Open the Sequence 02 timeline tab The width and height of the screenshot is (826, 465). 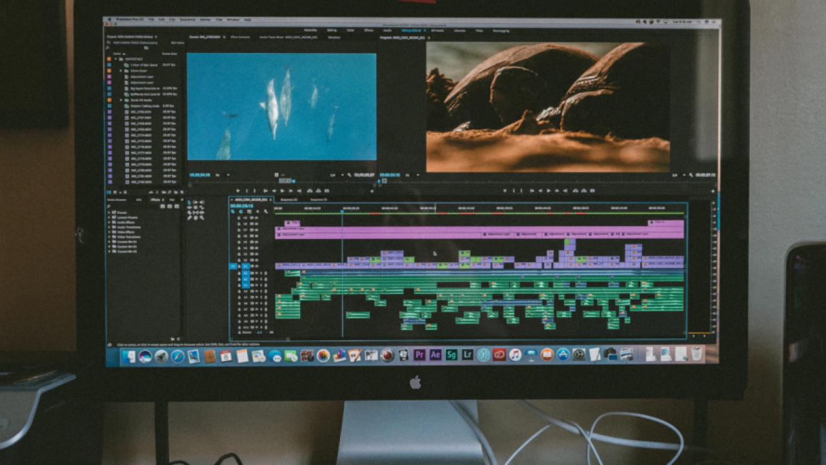pyautogui.click(x=288, y=200)
